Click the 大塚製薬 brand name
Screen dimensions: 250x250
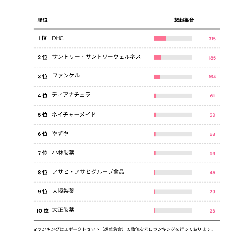(x=63, y=191)
